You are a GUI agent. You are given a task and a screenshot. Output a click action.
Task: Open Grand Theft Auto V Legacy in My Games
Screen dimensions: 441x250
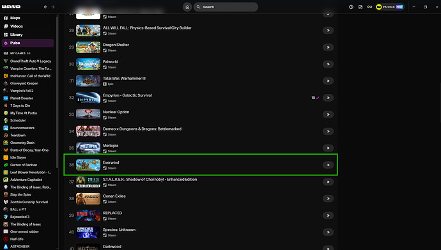27,61
